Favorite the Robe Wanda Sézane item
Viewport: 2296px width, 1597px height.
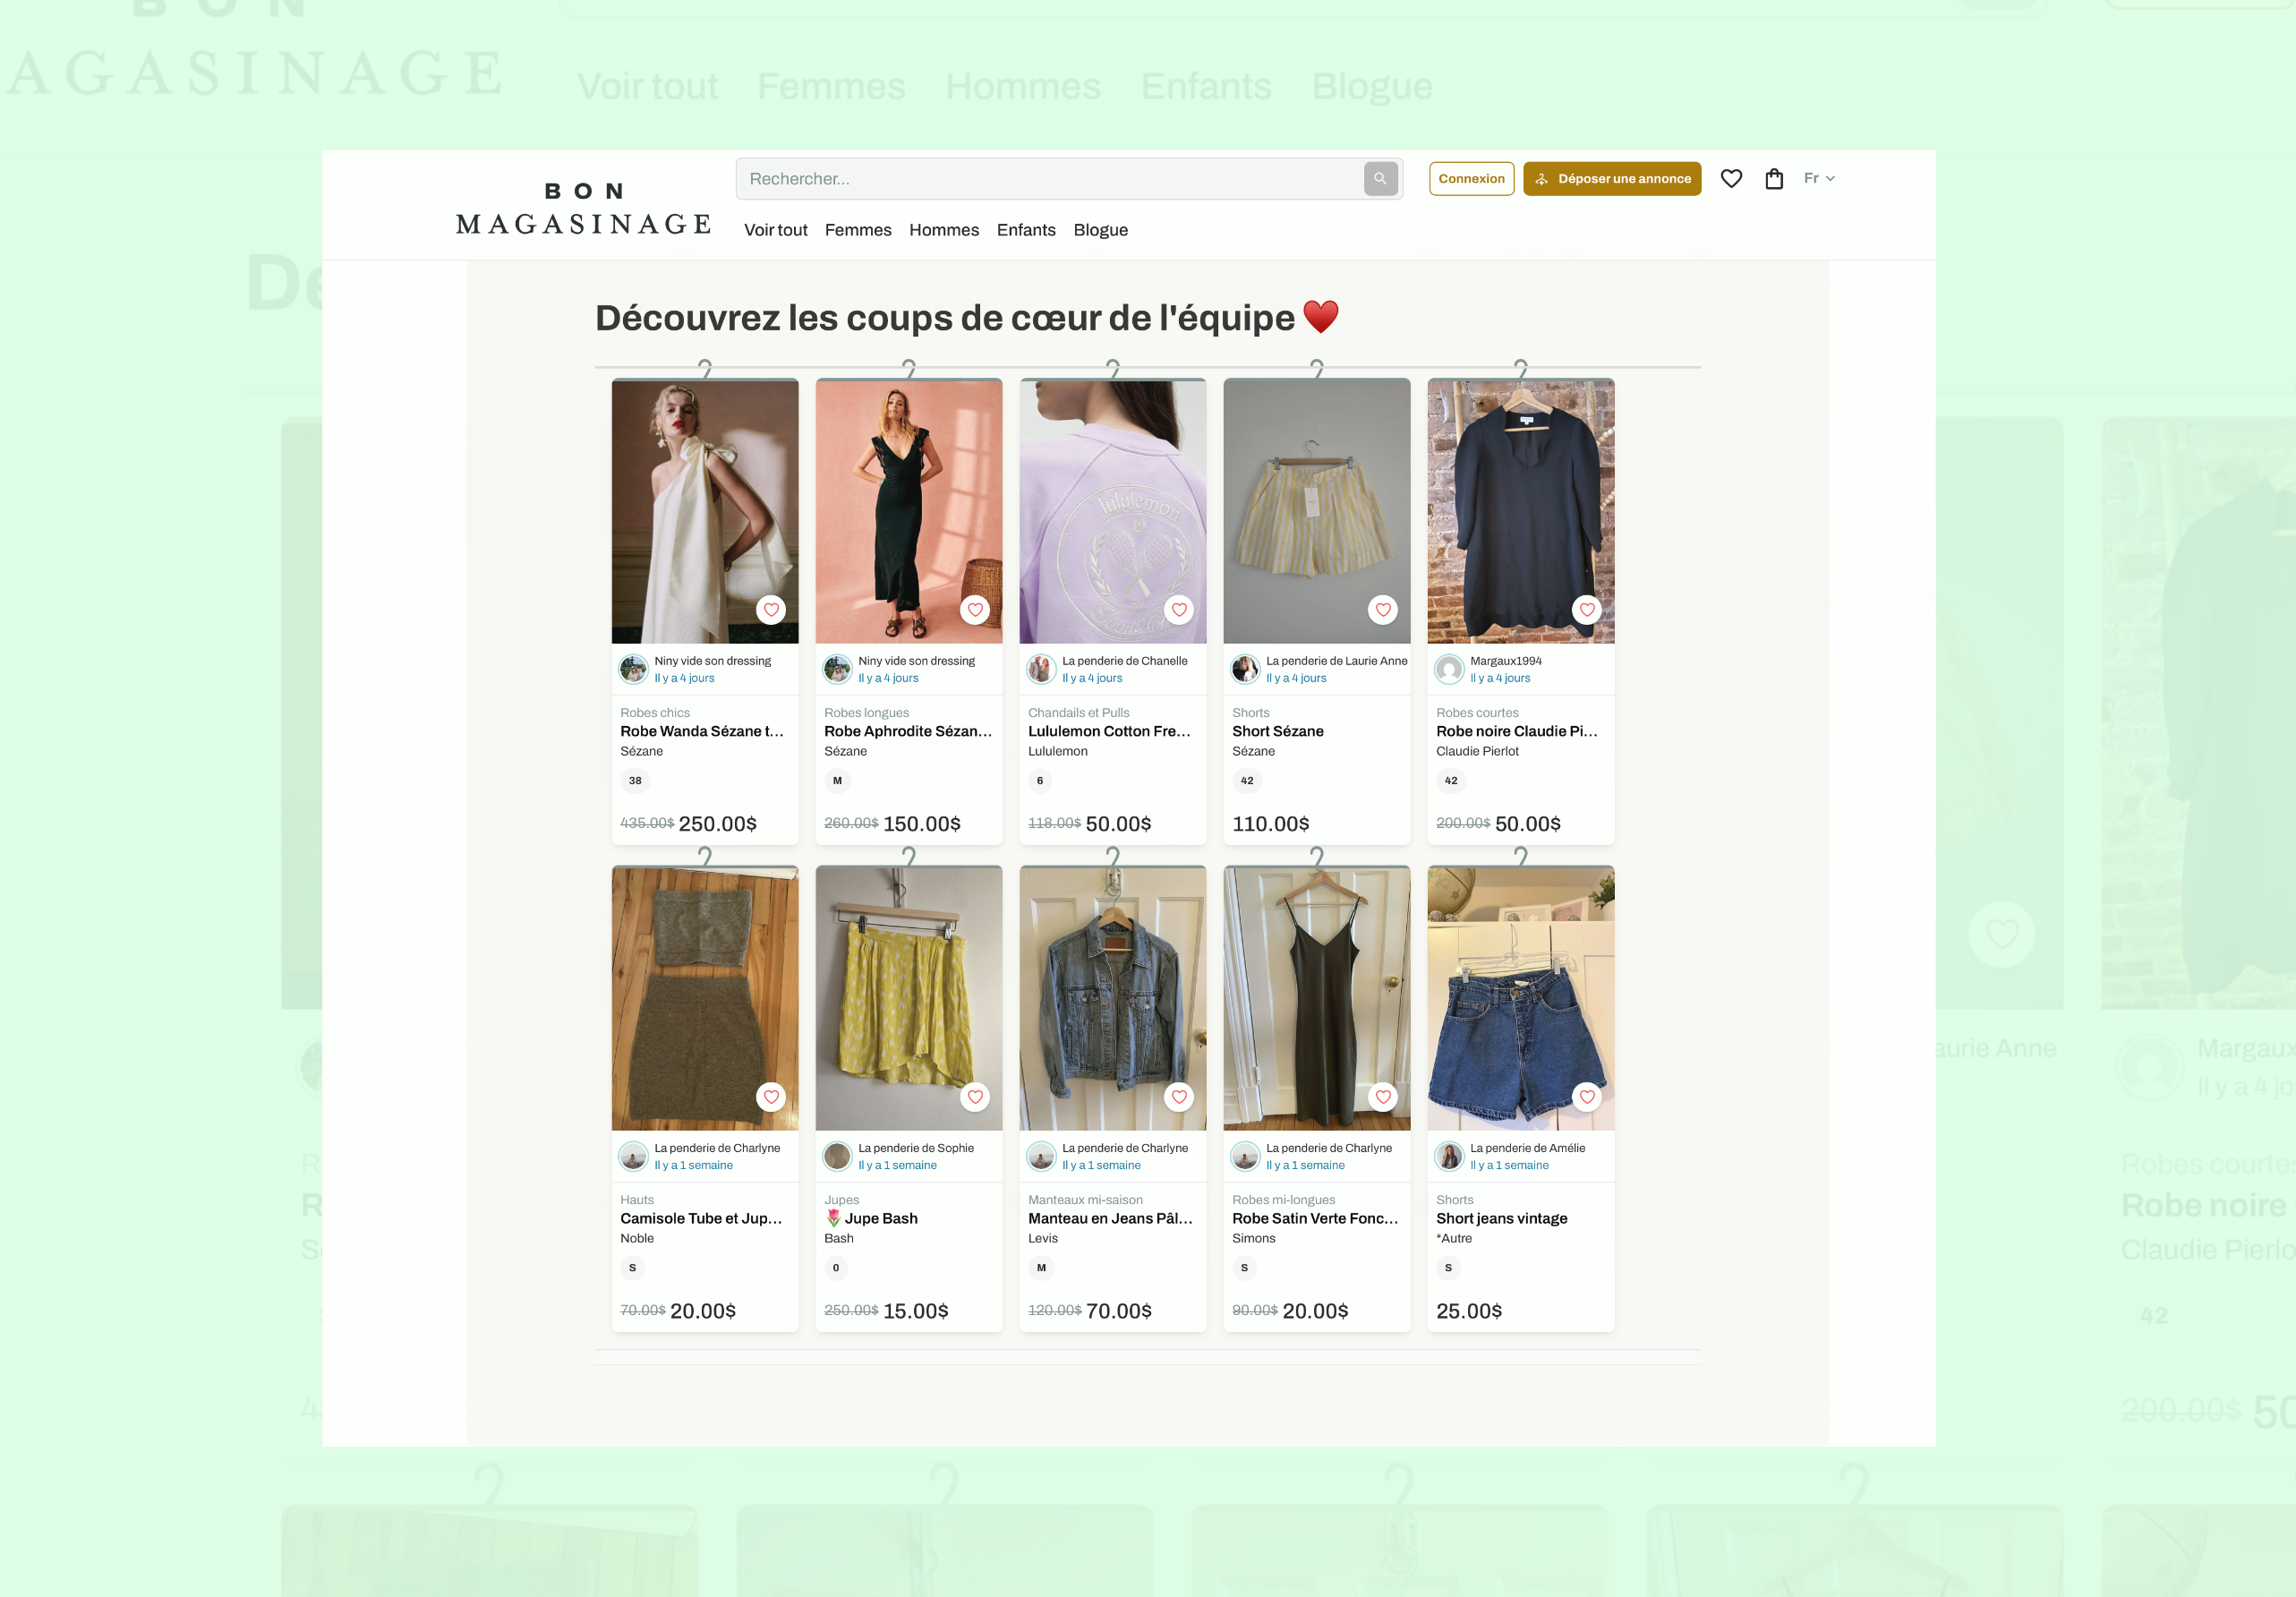(771, 610)
